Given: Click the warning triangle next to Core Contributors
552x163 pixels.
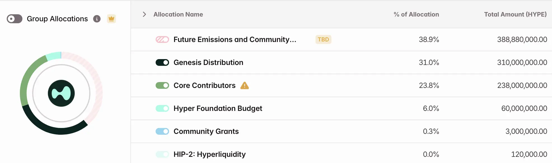Looking at the screenshot, I should tap(244, 85).
